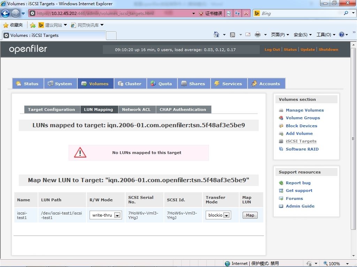Click the read mail icon in toolbar
Viewport: 357px width, 267px height.
click(x=248, y=34)
